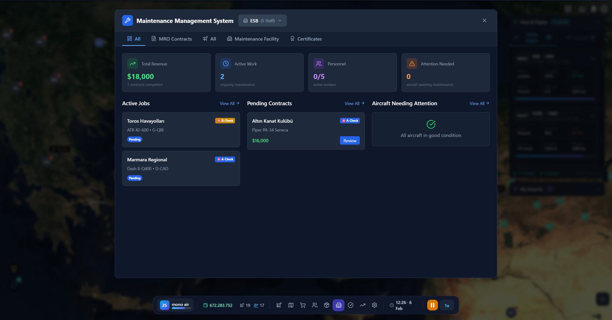
Task: Open the settings gear icon
Action: click(x=375, y=305)
